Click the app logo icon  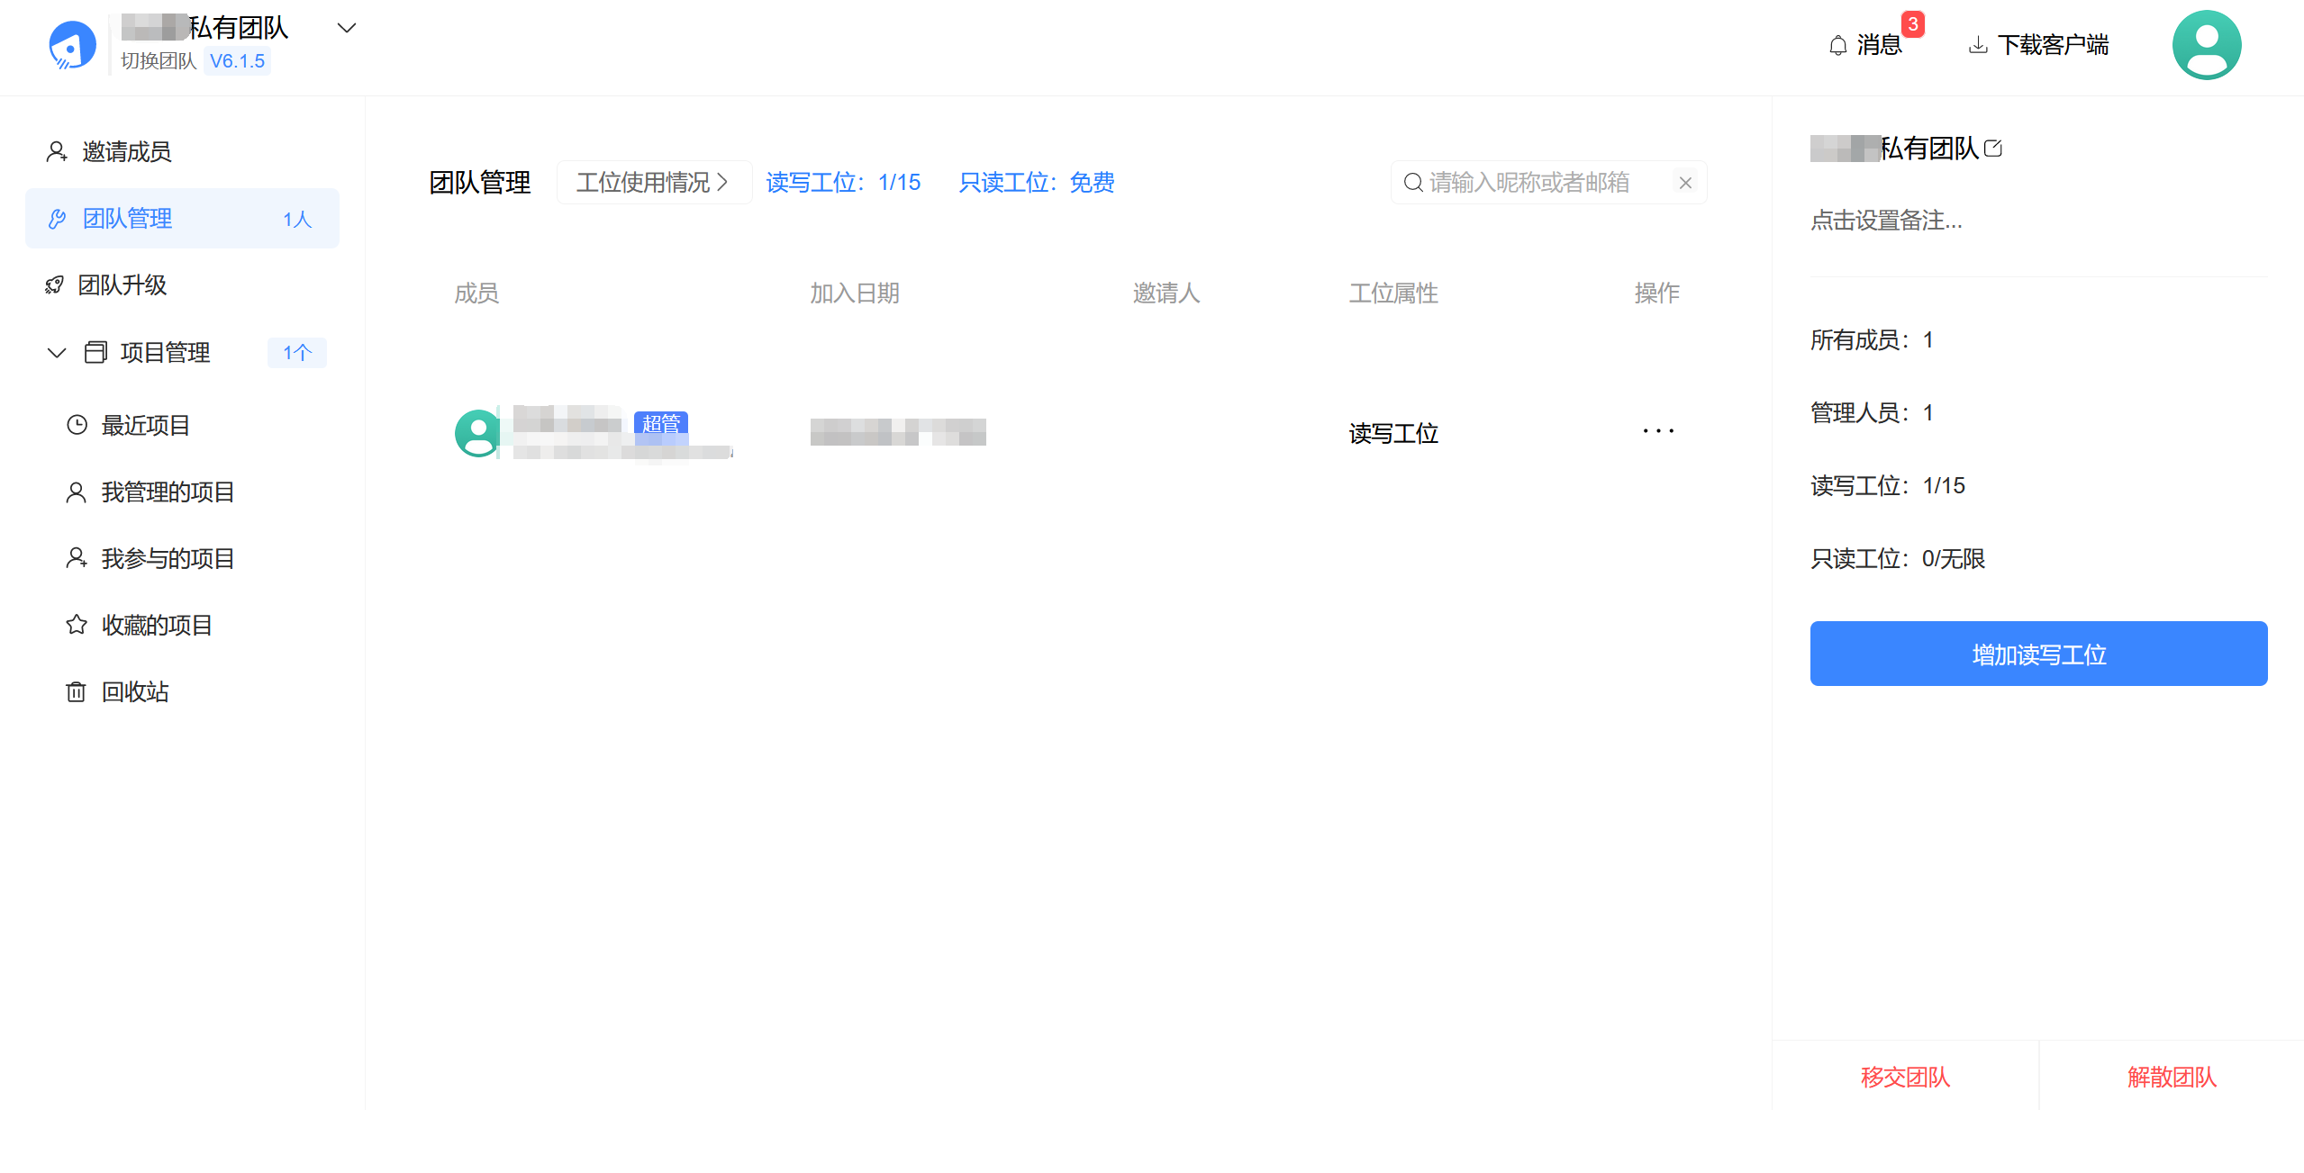click(x=72, y=45)
